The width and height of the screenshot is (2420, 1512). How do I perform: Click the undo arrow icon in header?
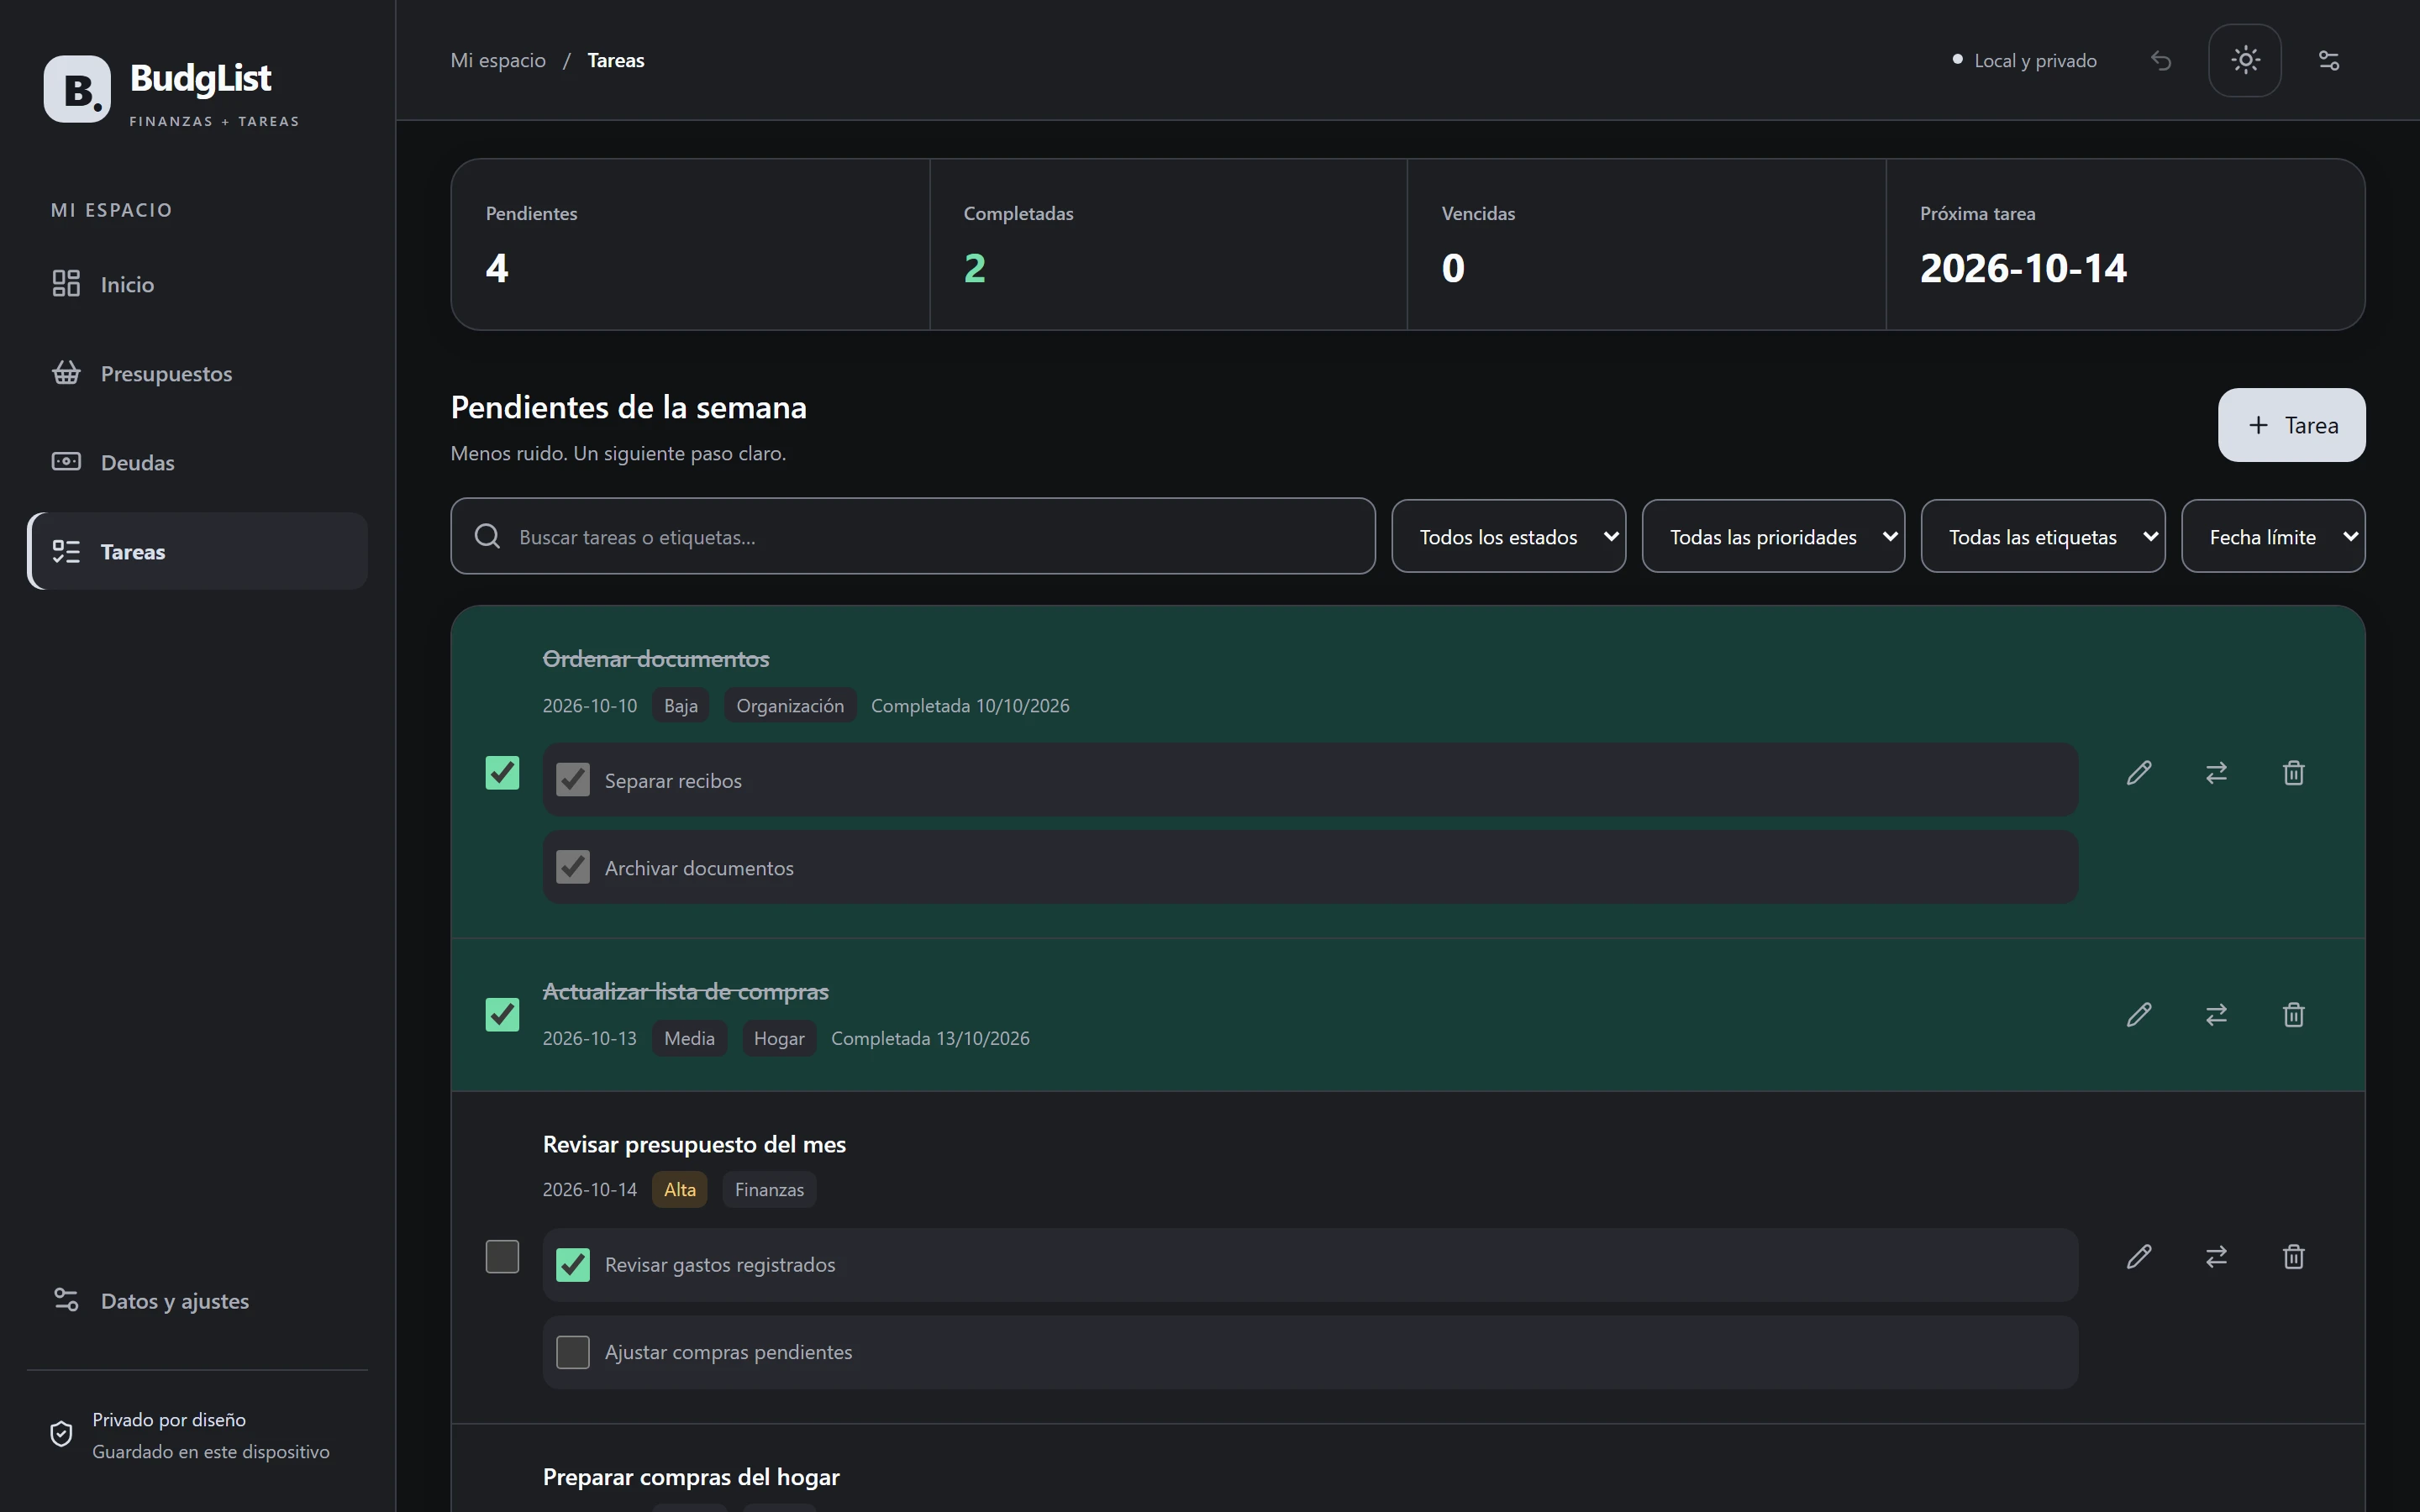pyautogui.click(x=2161, y=61)
